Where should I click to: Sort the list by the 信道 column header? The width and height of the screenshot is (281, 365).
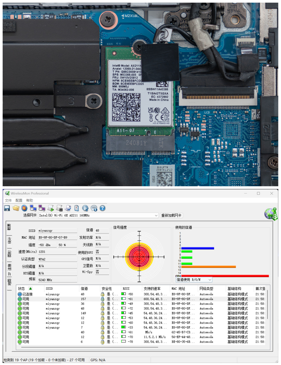pyautogui.click(x=90, y=288)
